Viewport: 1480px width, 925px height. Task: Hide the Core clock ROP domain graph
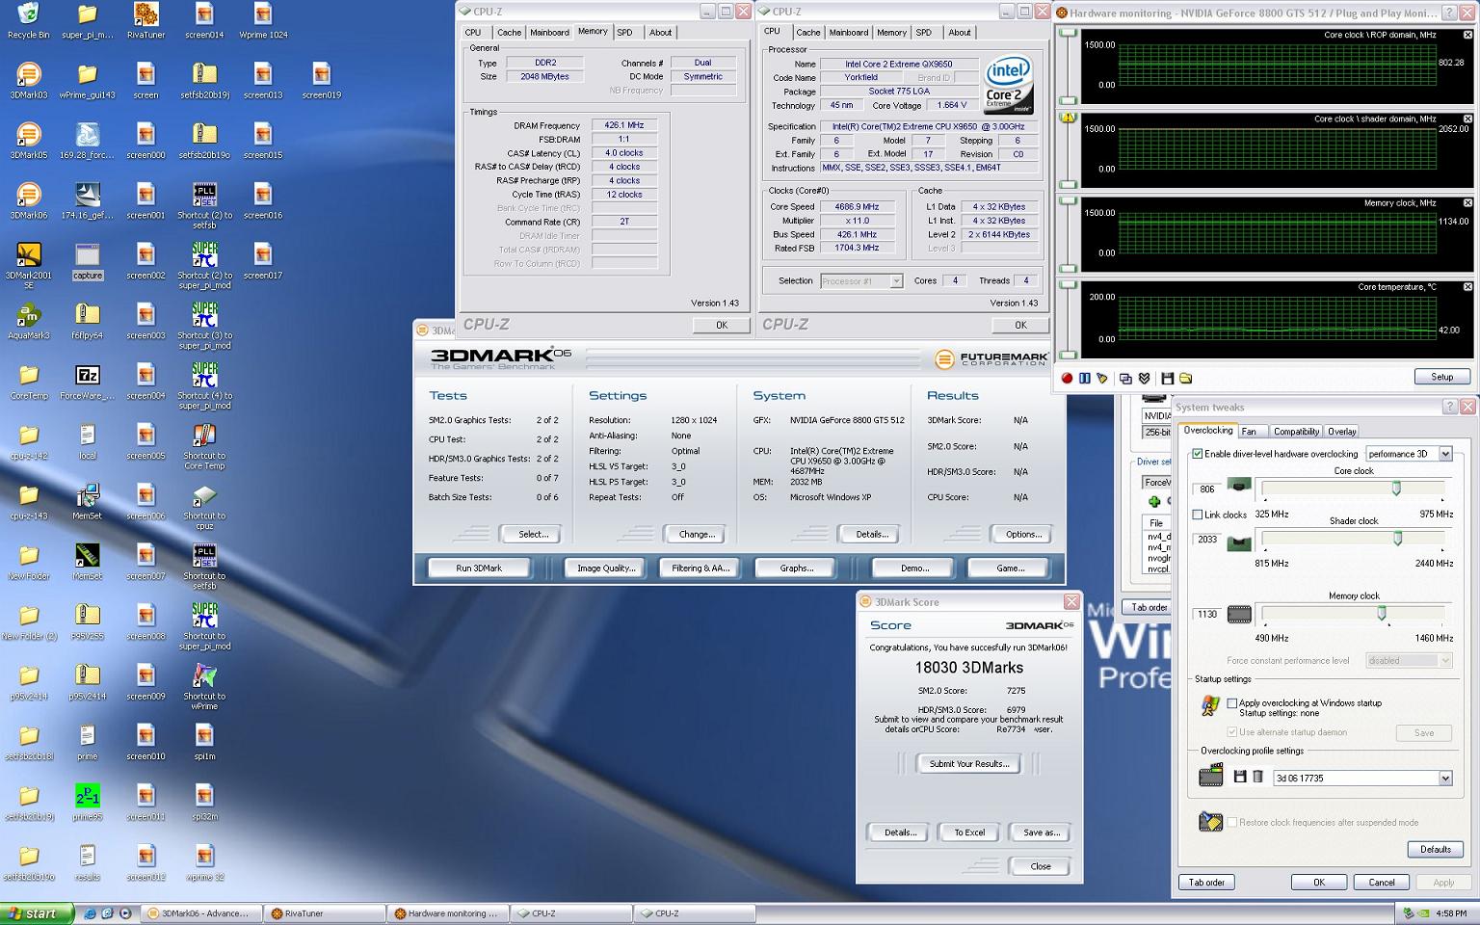point(1467,35)
